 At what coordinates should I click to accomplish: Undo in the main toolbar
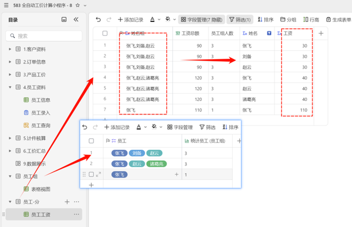(98, 20)
